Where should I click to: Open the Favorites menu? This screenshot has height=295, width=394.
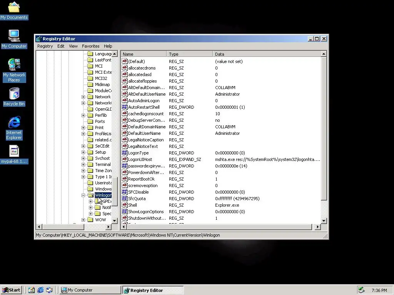click(90, 46)
